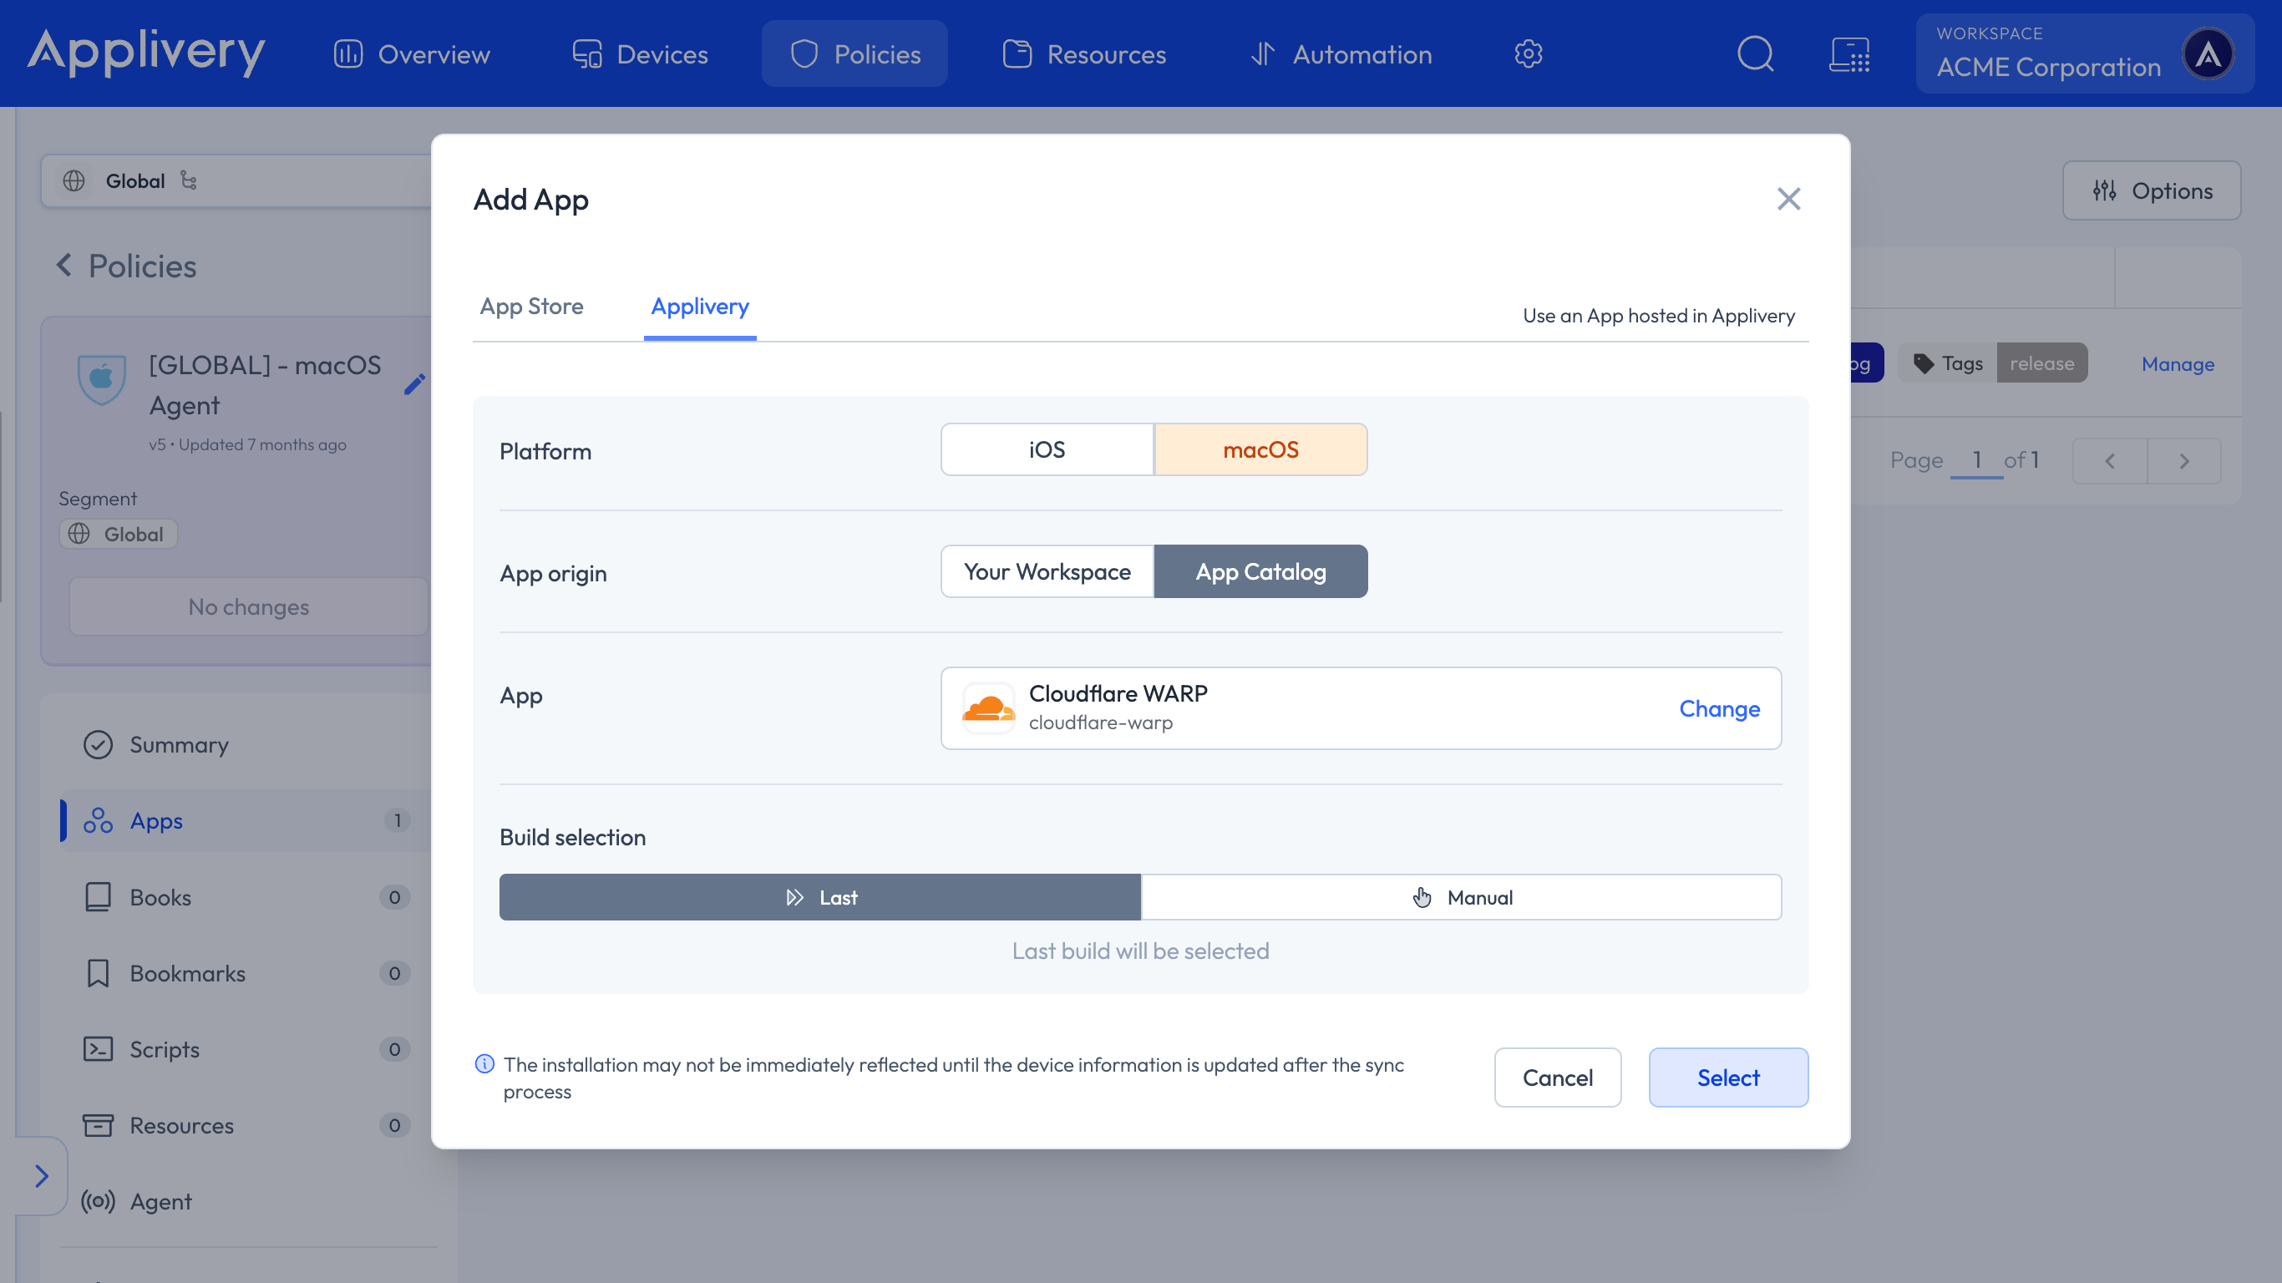Viewport: 2282px width, 1283px height.
Task: Open the device grid icon in header
Action: [1849, 54]
